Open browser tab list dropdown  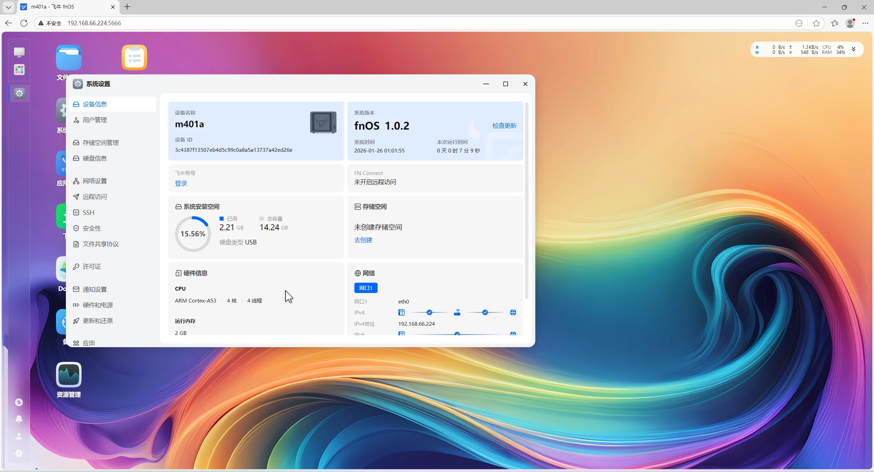pyautogui.click(x=9, y=7)
